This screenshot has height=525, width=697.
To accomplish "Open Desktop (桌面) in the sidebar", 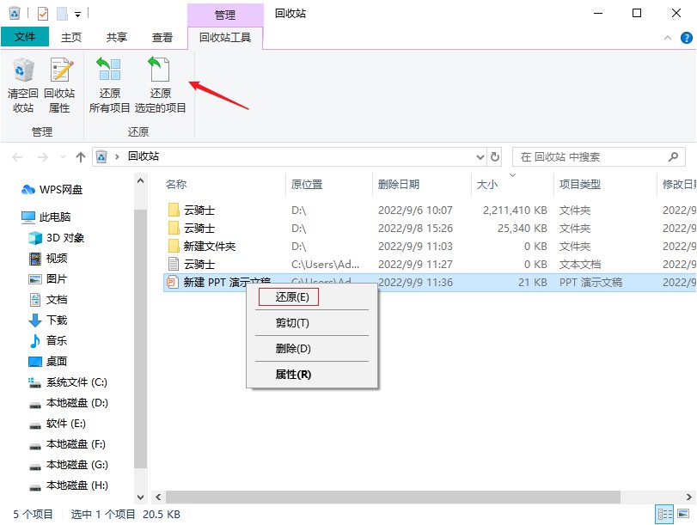I will (48, 362).
